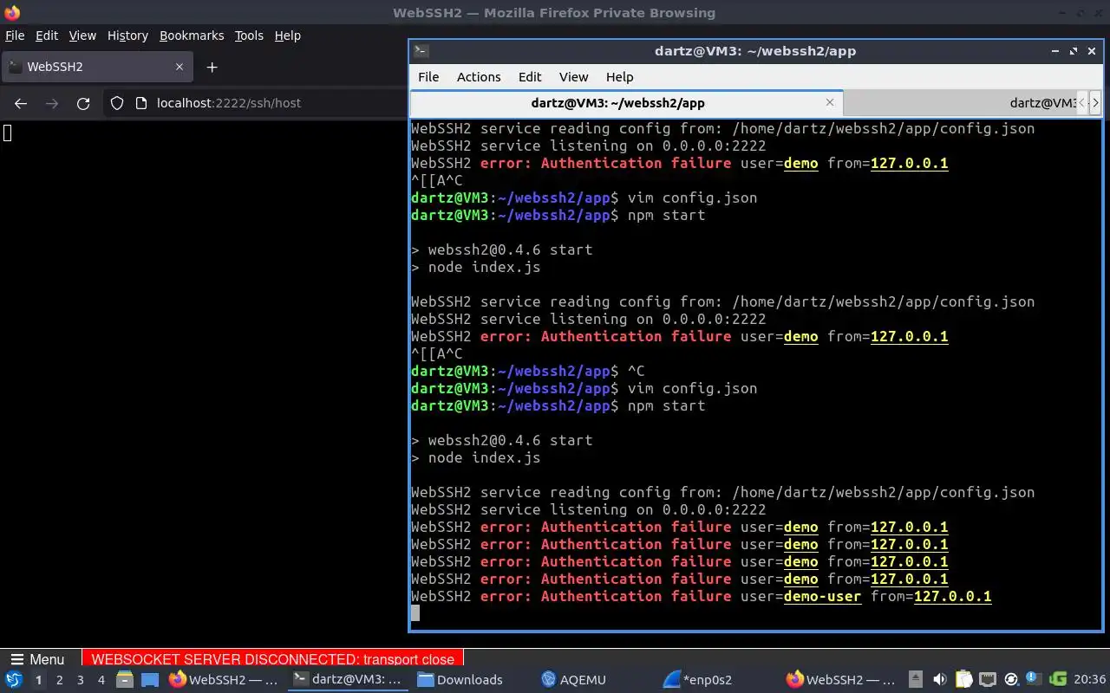1110x693 pixels.
Task: Switch to workspace 1
Action: coord(38,680)
